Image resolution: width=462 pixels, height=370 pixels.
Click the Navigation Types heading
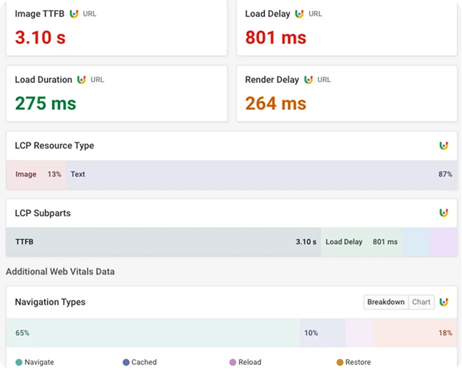tap(50, 302)
